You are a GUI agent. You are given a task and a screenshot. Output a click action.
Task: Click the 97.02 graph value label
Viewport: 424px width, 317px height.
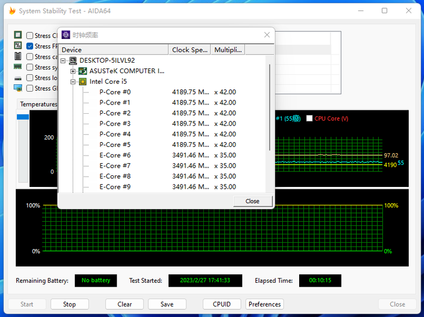(391, 156)
